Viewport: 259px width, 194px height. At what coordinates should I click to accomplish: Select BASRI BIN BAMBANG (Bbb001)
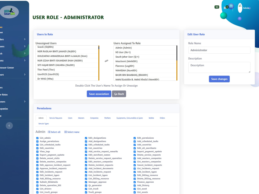(x=145, y=75)
